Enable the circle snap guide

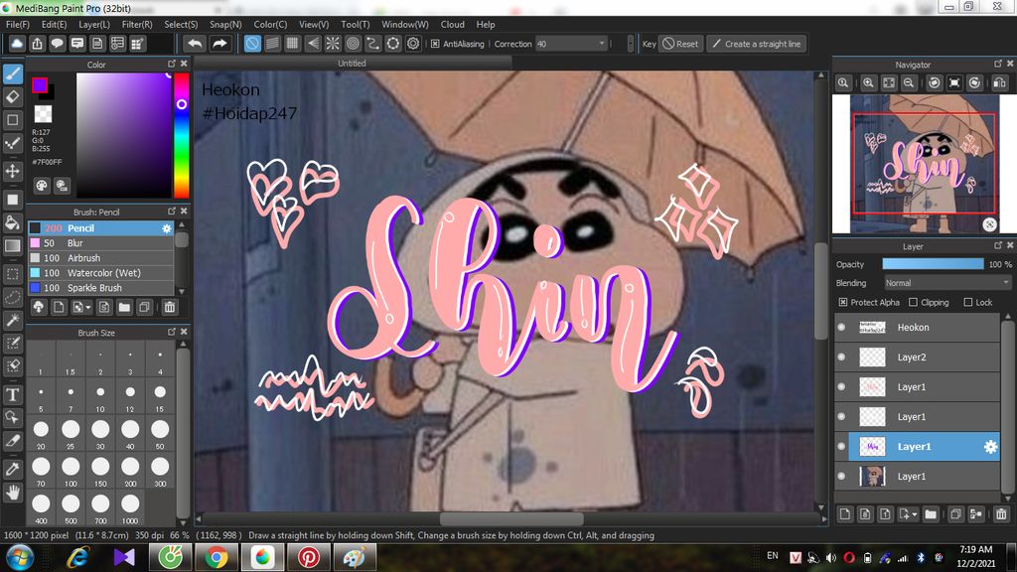tap(353, 44)
